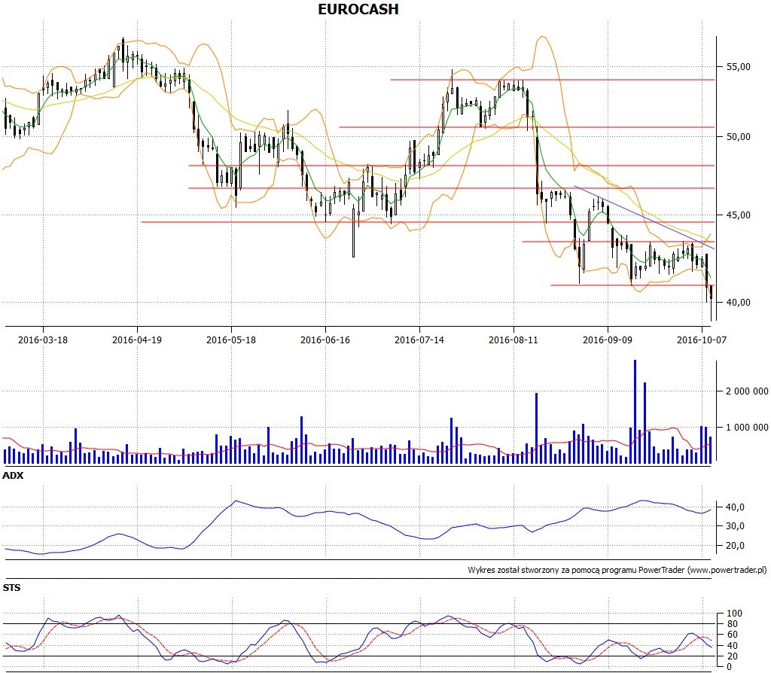
Task: Click the EUROCASH chart title
Action: point(358,9)
